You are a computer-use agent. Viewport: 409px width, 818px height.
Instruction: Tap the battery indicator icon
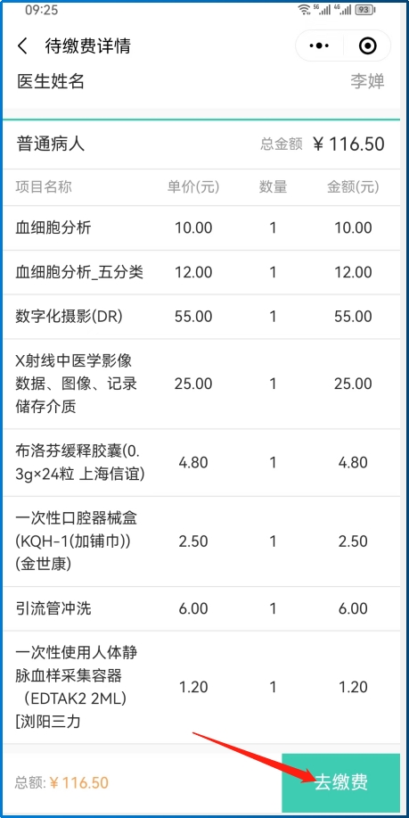364,10
